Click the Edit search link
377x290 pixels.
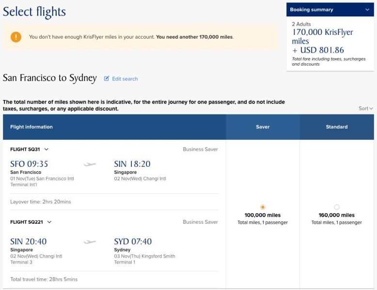[x=125, y=79]
